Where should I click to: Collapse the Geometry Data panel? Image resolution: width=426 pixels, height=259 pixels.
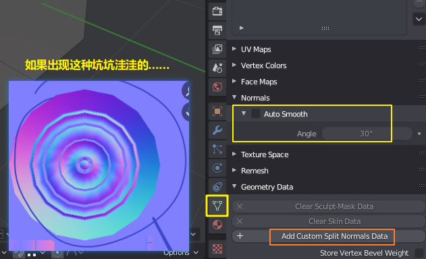tap(234, 186)
